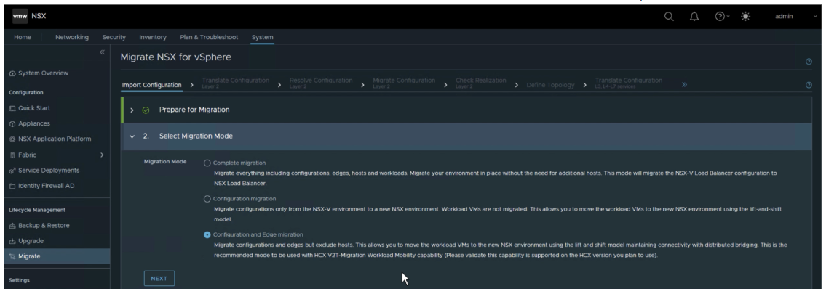Click the Appliances icon
The width and height of the screenshot is (826, 294).
(x=12, y=124)
